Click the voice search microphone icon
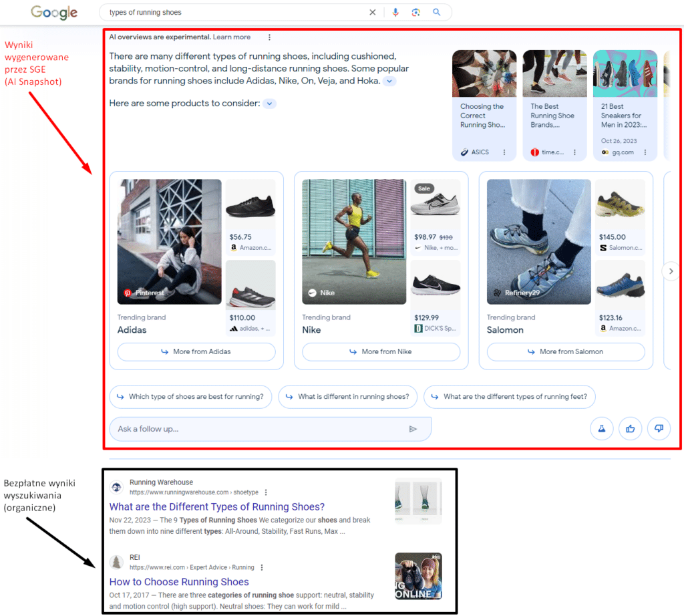 (x=395, y=13)
